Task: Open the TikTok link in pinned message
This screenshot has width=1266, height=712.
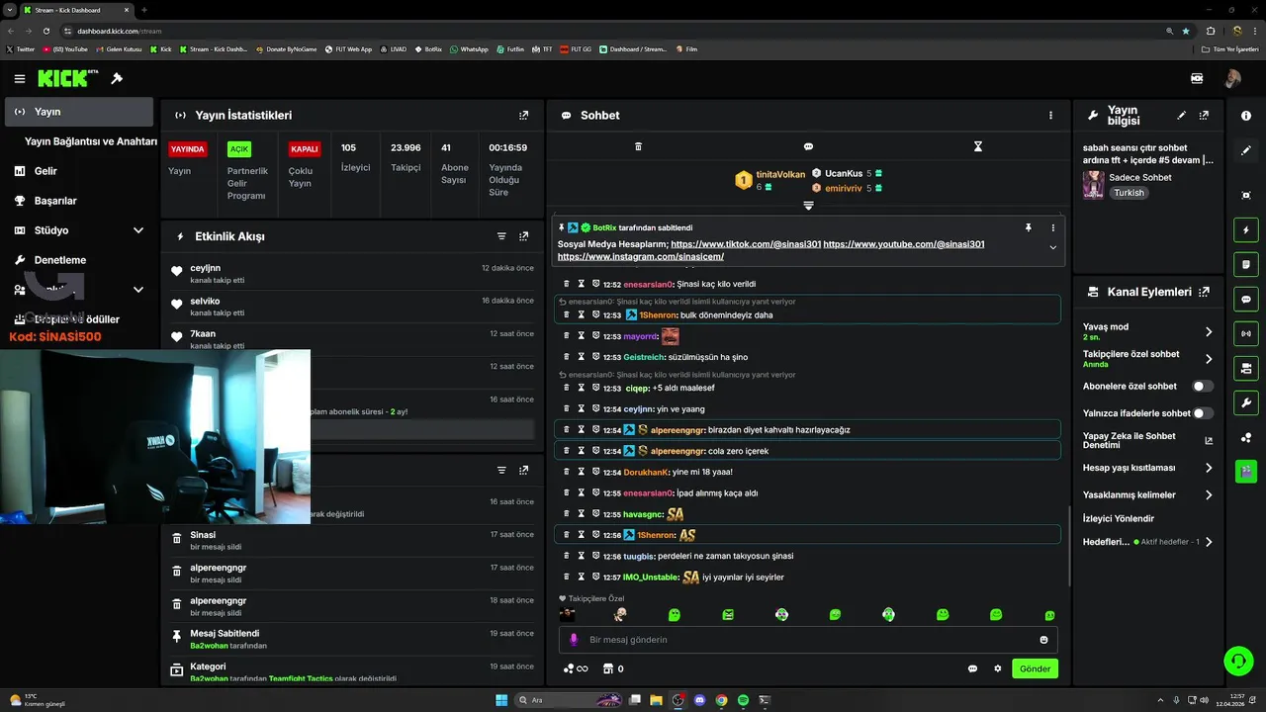Action: point(745,244)
